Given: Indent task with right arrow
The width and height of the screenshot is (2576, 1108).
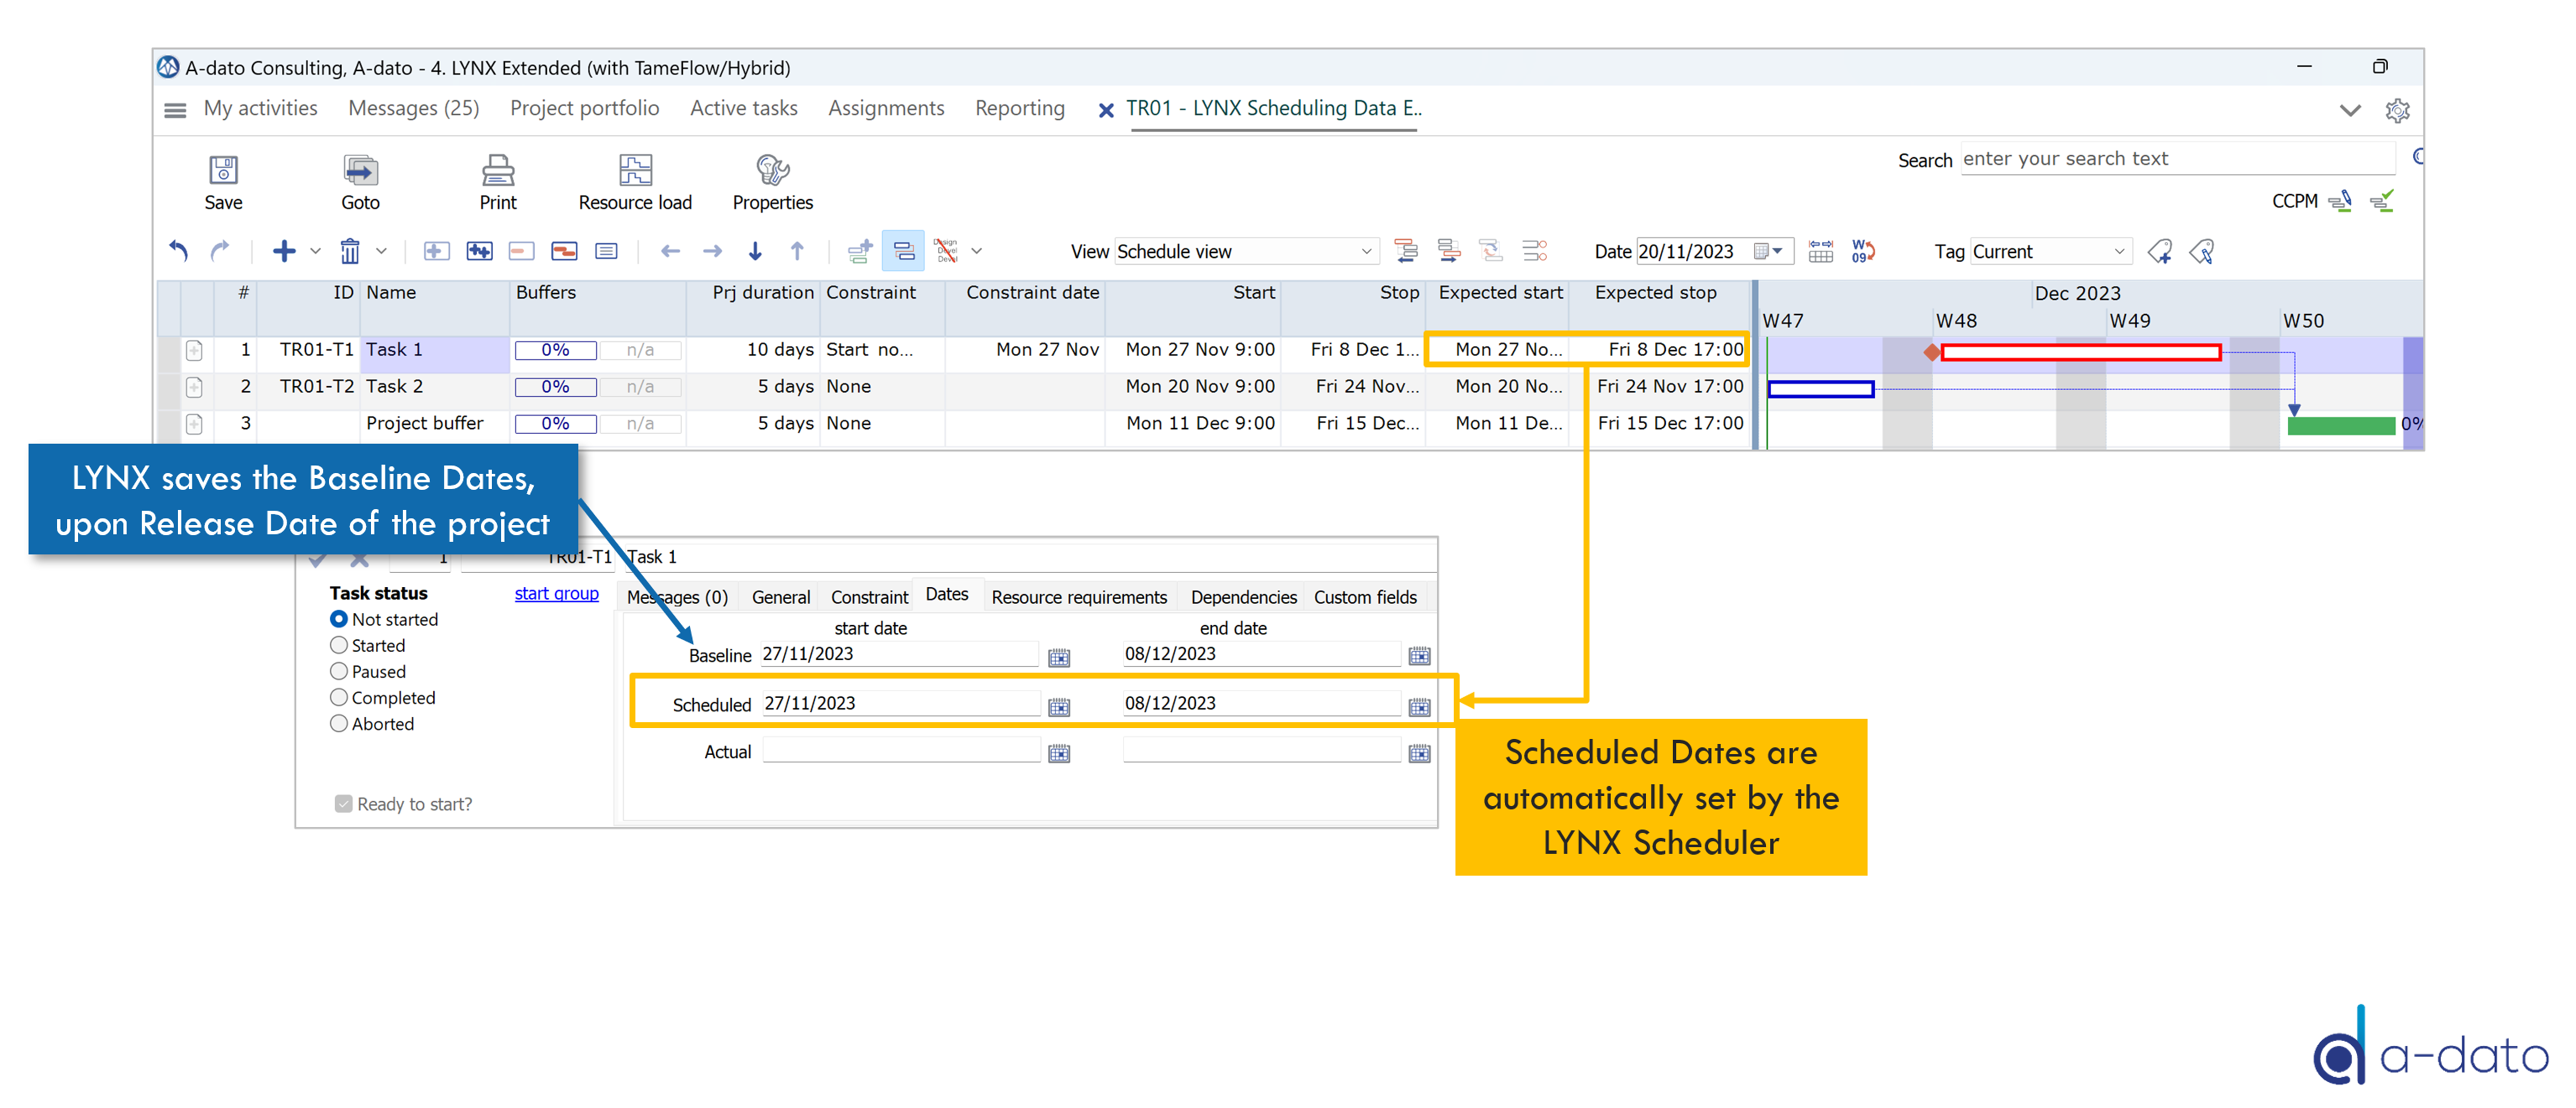Looking at the screenshot, I should [712, 251].
